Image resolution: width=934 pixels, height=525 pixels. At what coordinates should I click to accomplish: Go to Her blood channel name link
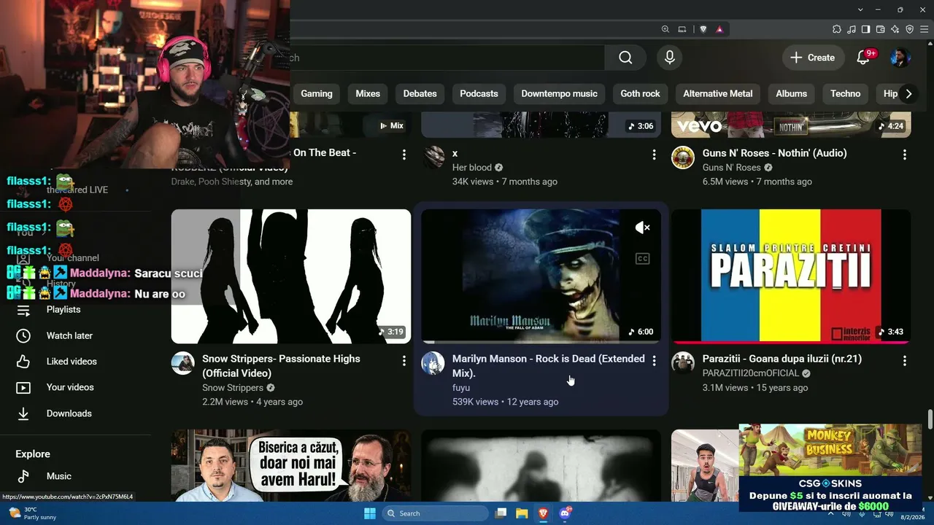coord(472,168)
